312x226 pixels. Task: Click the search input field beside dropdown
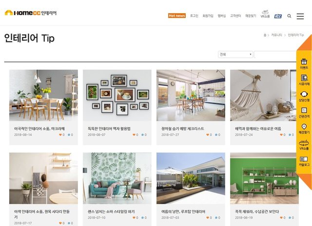click(x=275, y=54)
